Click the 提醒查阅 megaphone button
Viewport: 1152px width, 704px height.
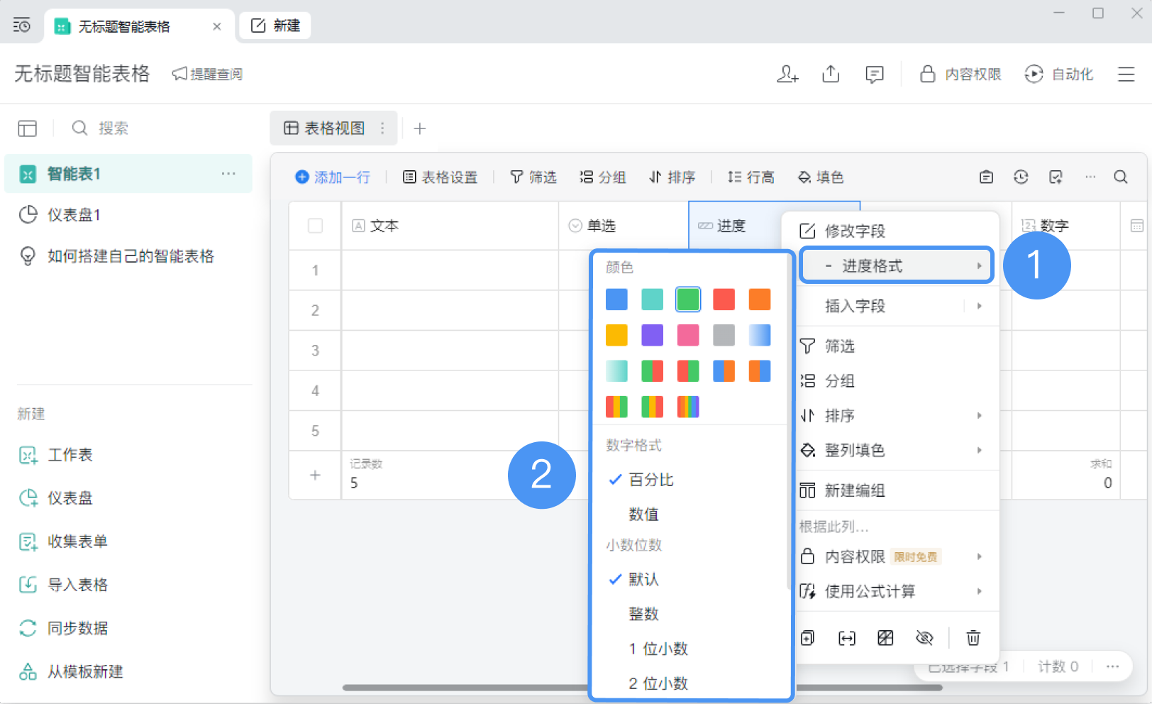coord(207,74)
